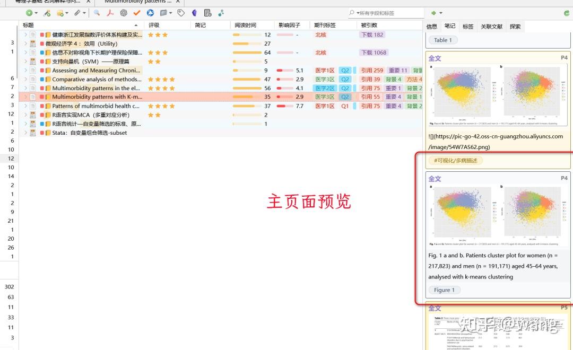Expand the Comparative analysis of methods row
This screenshot has height=350, width=573.
25,79
